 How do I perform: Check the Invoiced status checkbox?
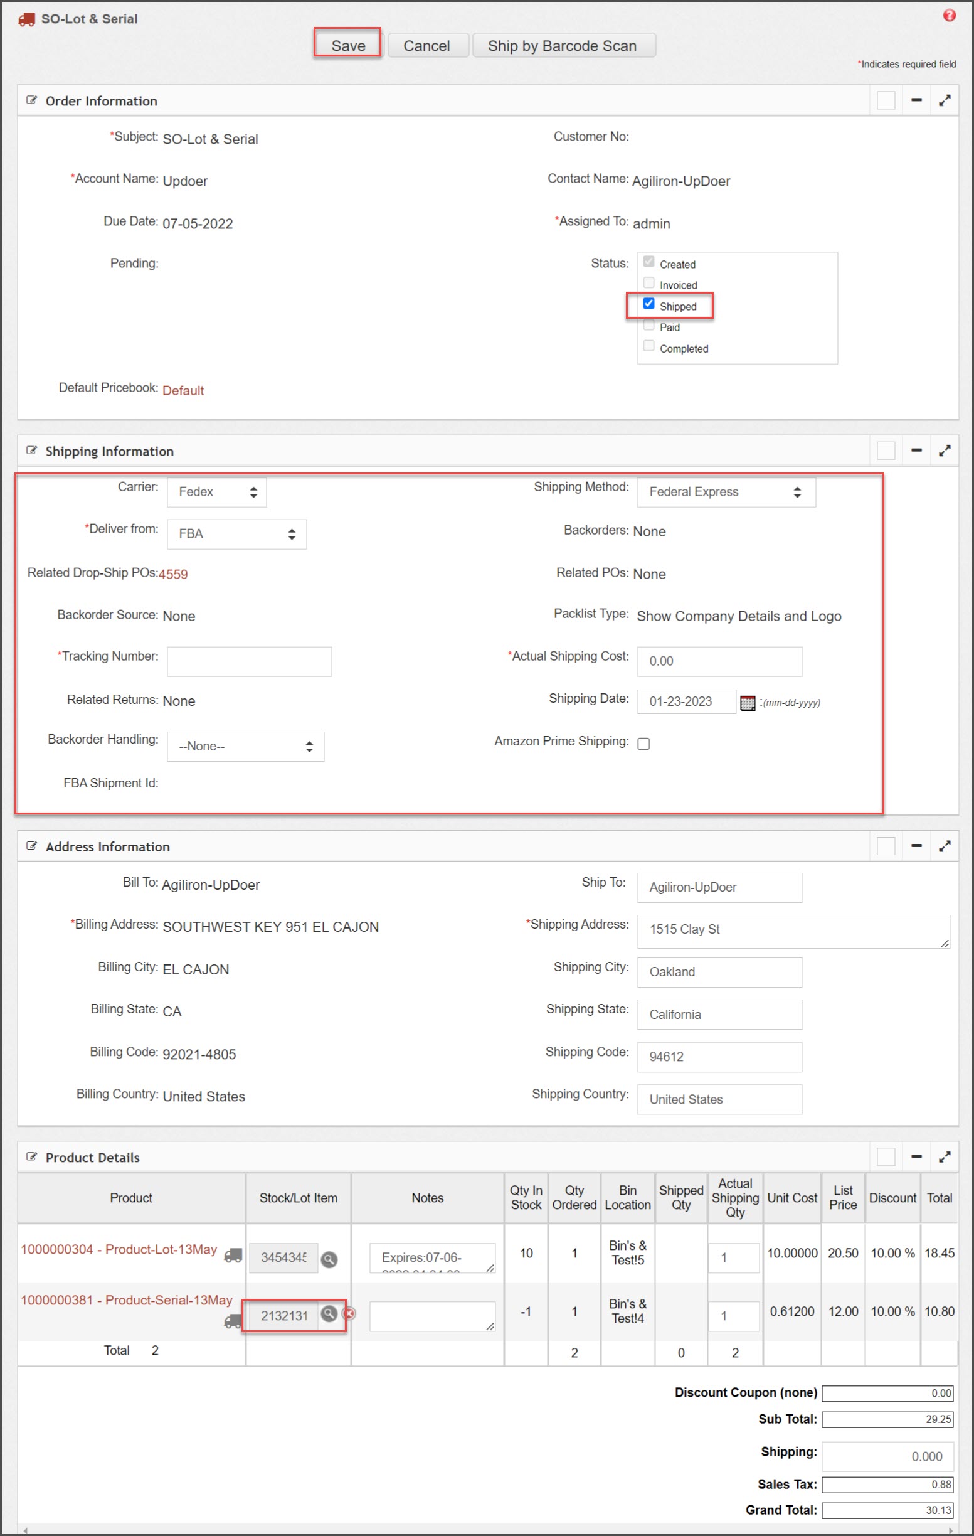[648, 282]
